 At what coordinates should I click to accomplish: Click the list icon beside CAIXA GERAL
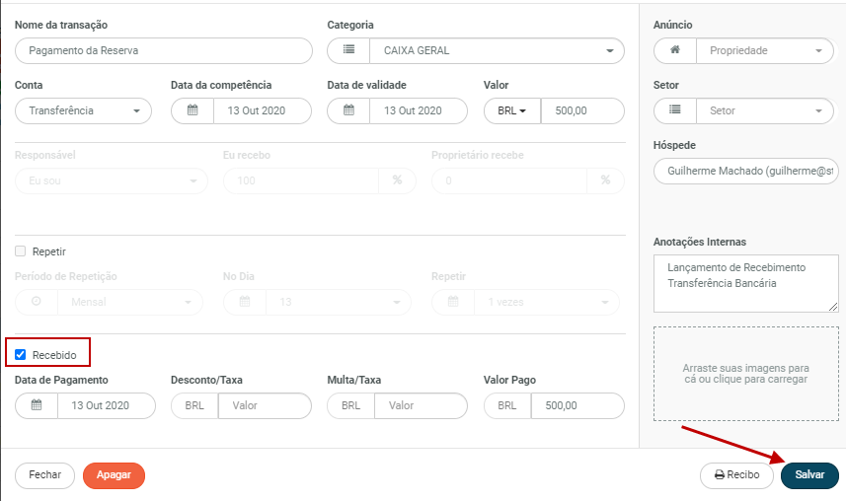pos(348,50)
